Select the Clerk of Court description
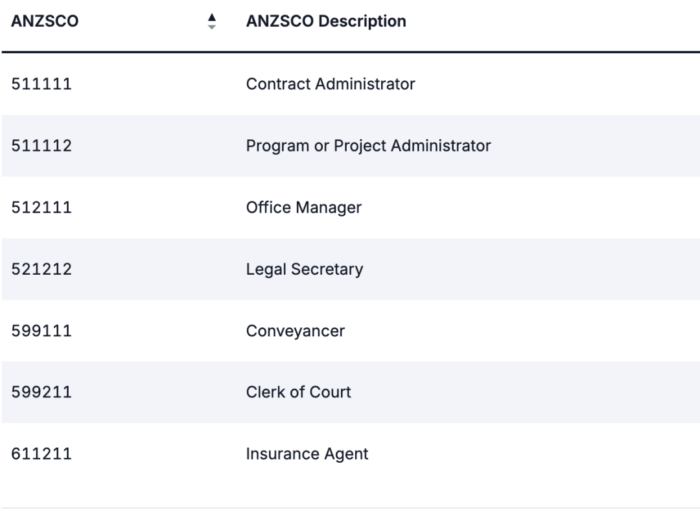Screen dimensions: 700x512 (298, 392)
